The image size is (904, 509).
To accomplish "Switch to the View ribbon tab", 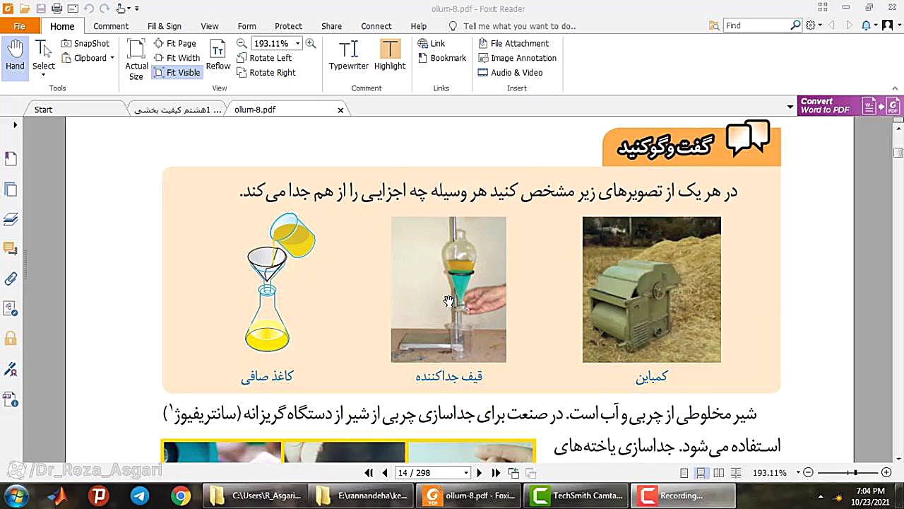I will (210, 26).
